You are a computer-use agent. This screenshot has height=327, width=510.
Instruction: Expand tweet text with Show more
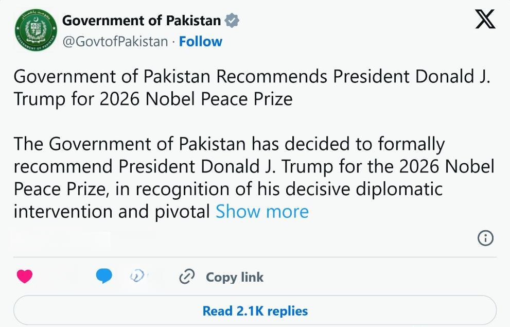point(262,212)
